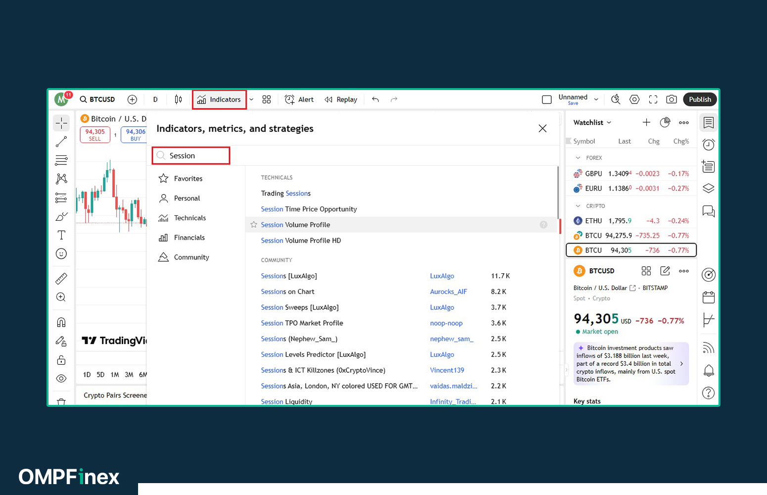This screenshot has width=767, height=495.
Task: Open help for Session Volume Profile
Action: [543, 225]
